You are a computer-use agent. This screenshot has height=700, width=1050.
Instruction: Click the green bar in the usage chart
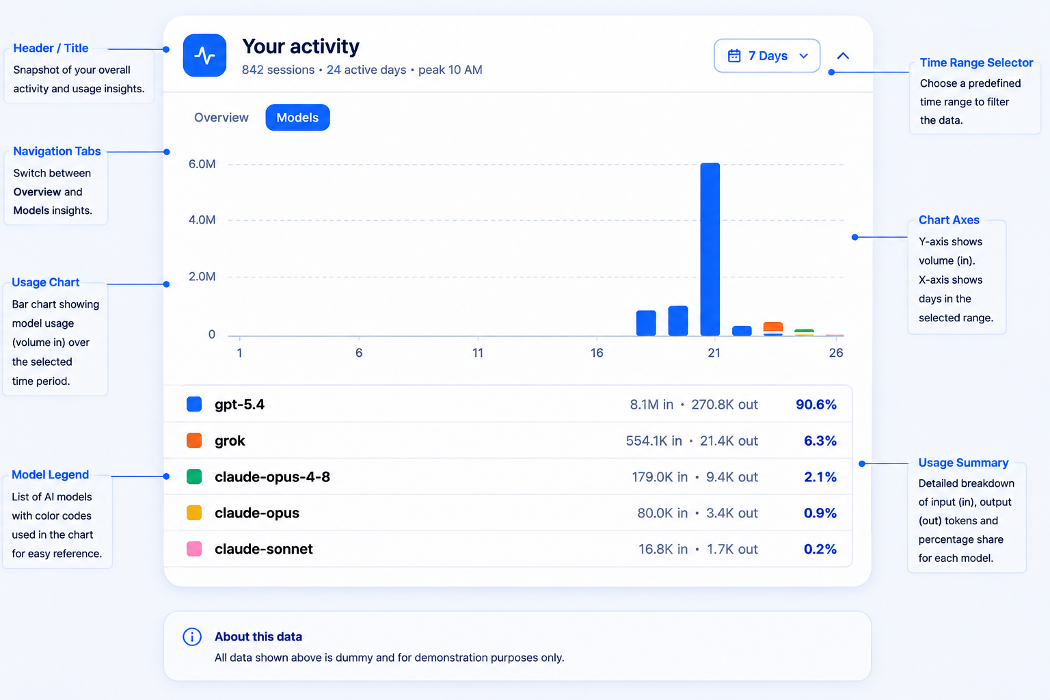[804, 331]
